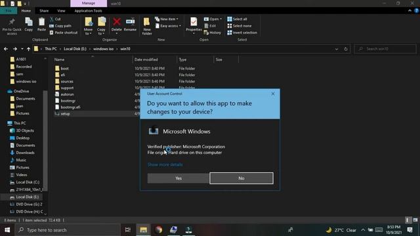
Task: Click the Cut command
Action: coord(55,19)
